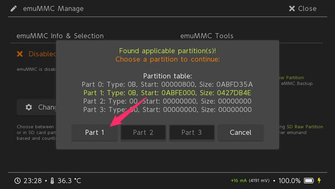Viewport: 335px width, 189px height.
Task: Click the clock icon in the status bar
Action: [17, 181]
